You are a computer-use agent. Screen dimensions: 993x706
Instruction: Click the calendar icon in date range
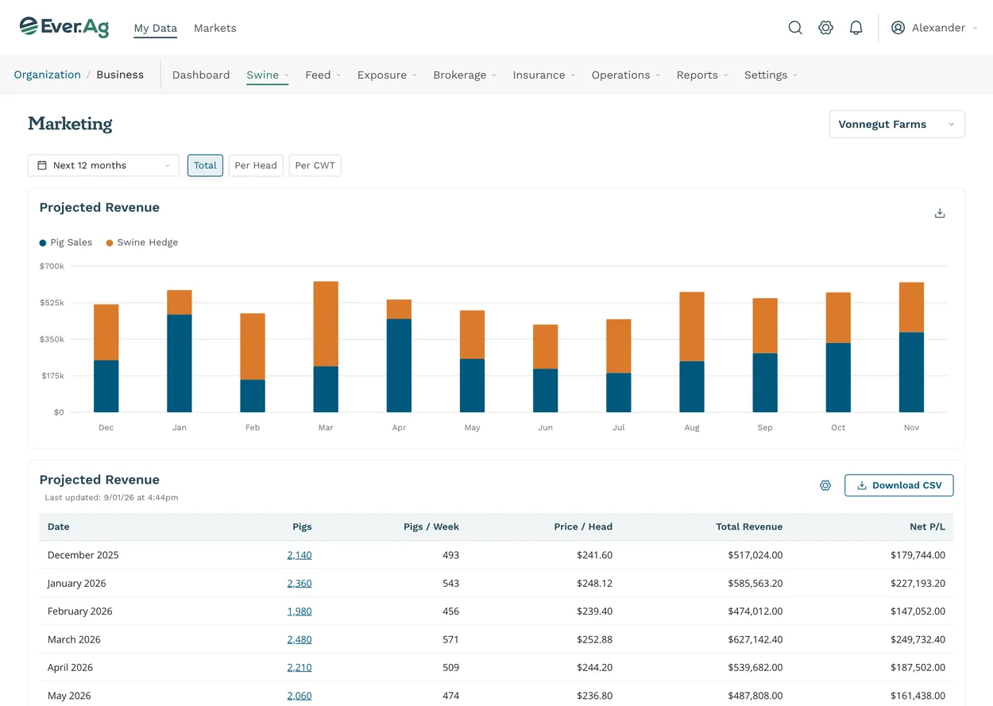pos(42,165)
